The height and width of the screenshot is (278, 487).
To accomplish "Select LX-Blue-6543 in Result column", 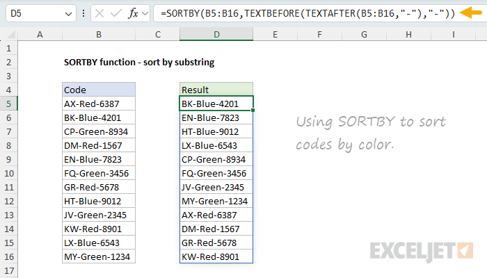I will coord(216,145).
